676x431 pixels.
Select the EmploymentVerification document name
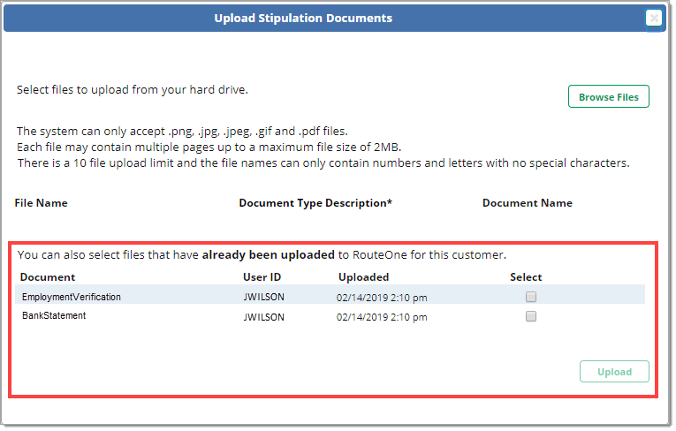coord(72,298)
